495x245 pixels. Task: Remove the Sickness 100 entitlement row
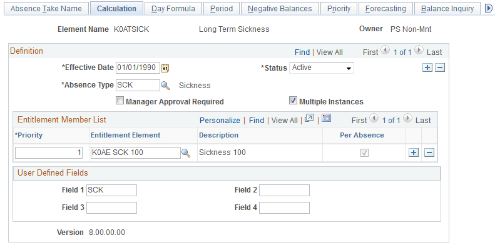tap(429, 152)
